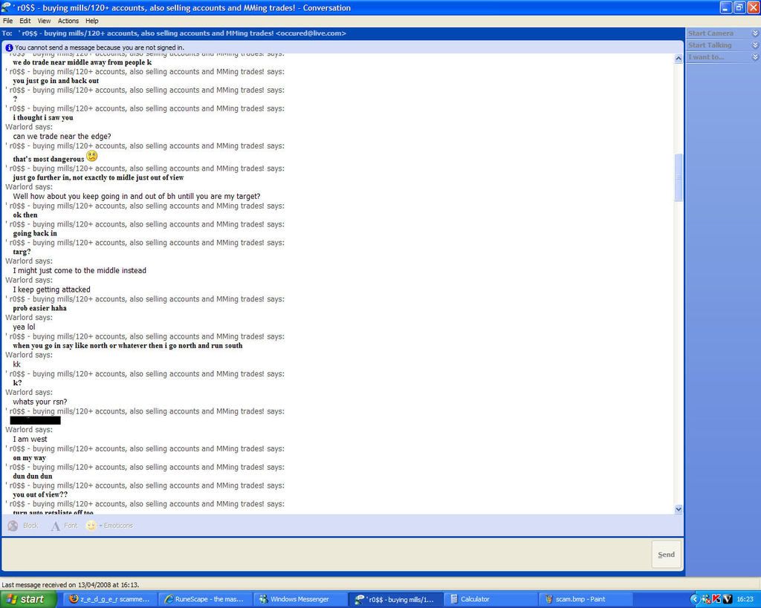
Task: Click the Start Talking link
Action: (x=710, y=45)
